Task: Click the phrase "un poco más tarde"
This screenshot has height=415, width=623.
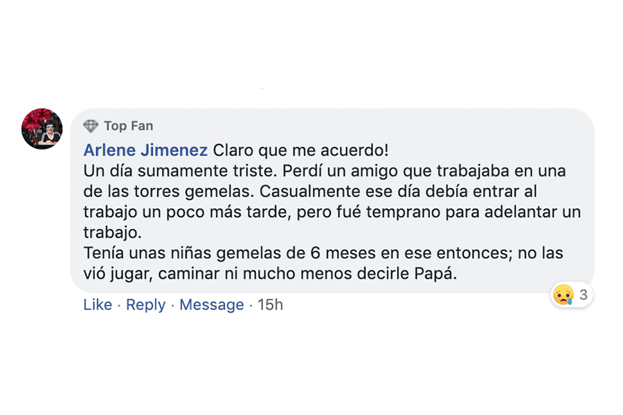Action: click(x=202, y=212)
